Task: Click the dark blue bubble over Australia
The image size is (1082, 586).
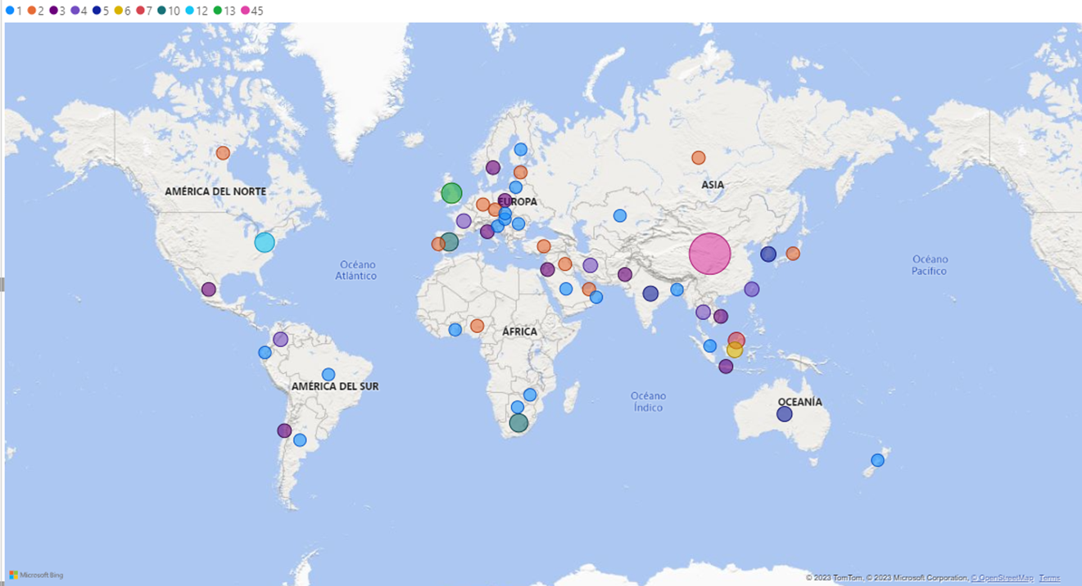Action: [785, 414]
